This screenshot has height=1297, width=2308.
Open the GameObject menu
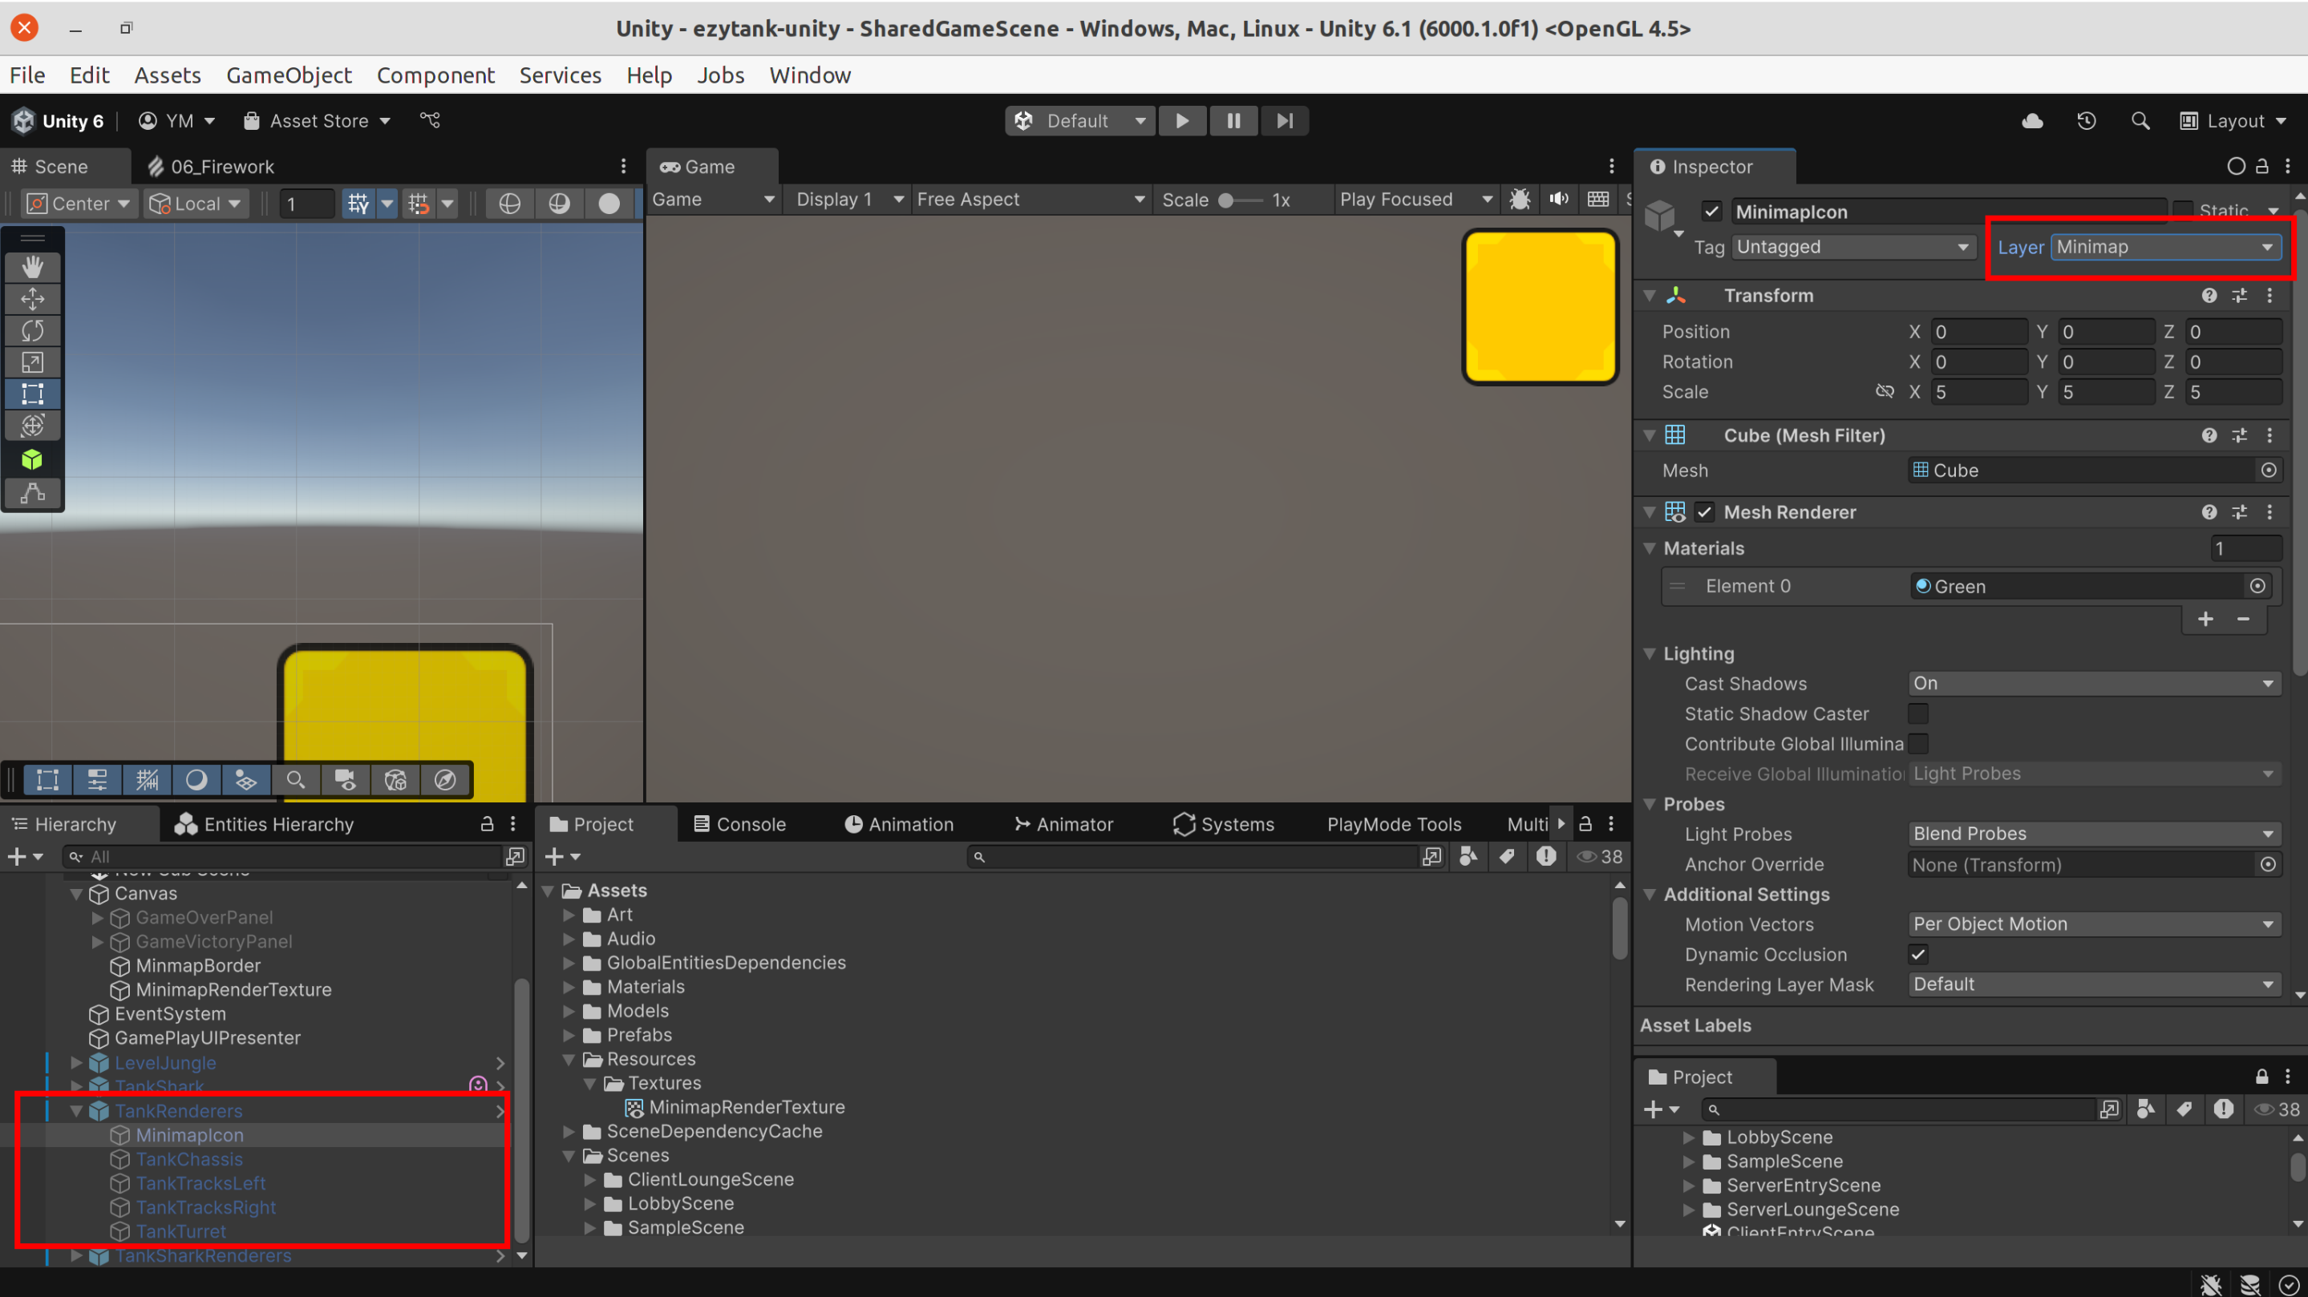pos(289,75)
